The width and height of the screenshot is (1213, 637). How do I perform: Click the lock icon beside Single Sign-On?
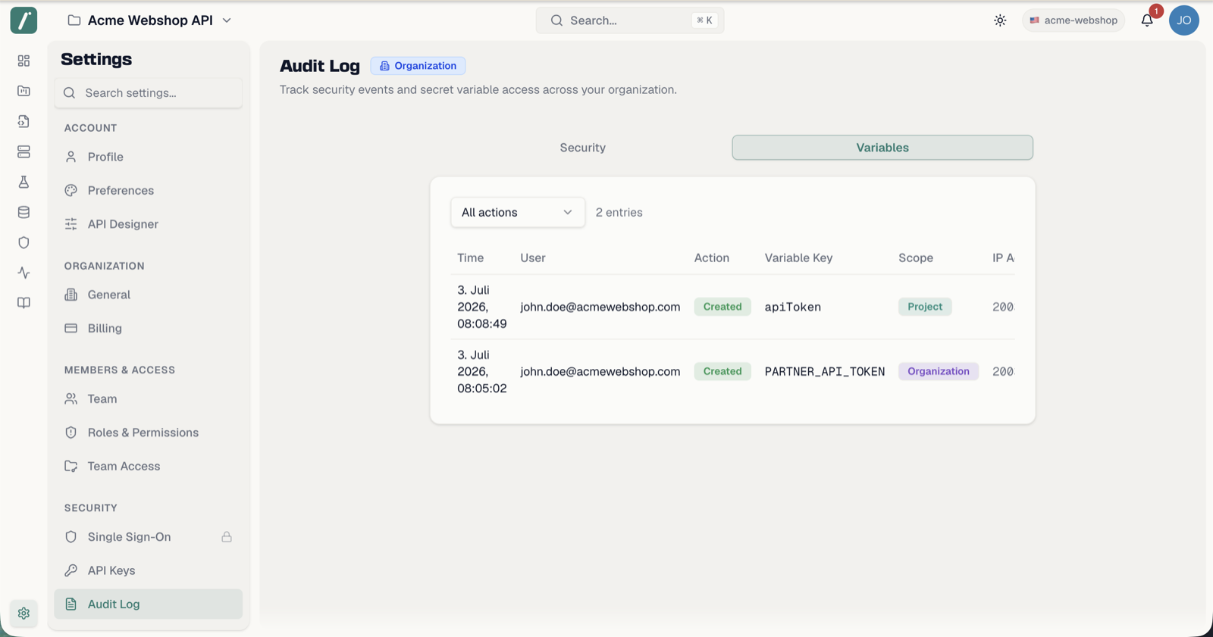click(227, 537)
